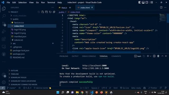
Task: Open Chrome from the taskbar
Action: click(x=82, y=92)
